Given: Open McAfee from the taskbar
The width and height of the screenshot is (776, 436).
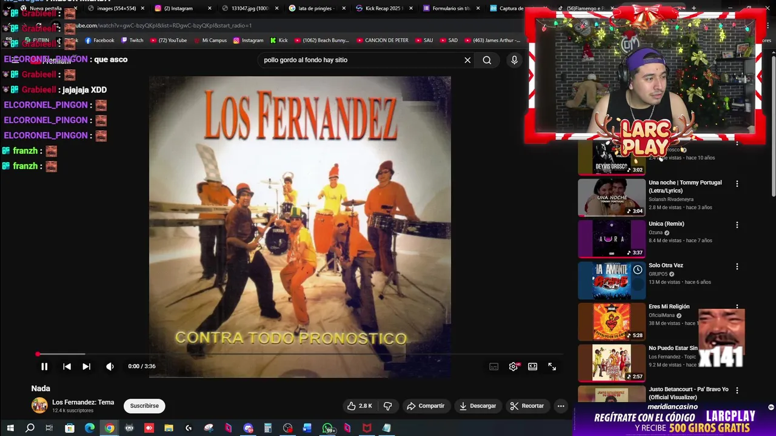Looking at the screenshot, I should [x=367, y=428].
